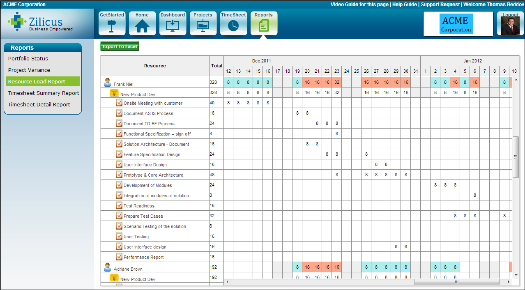Click task checkbox icon beside Performance Report

119,257
